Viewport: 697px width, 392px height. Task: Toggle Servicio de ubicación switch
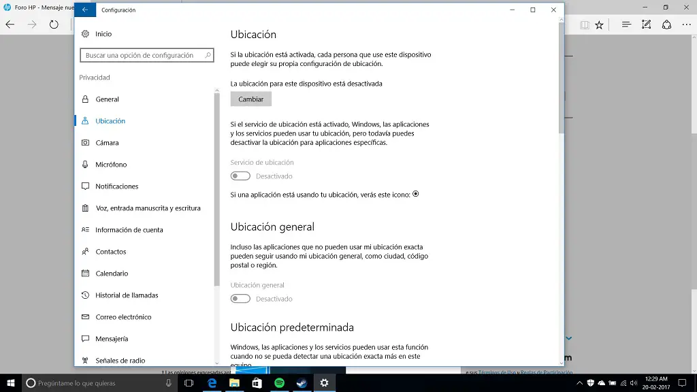pos(240,176)
